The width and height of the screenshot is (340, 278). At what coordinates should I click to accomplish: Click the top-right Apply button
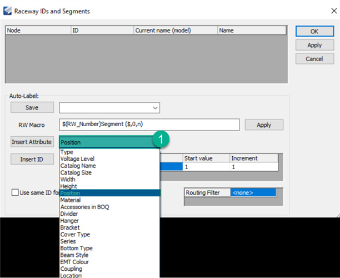(x=314, y=45)
